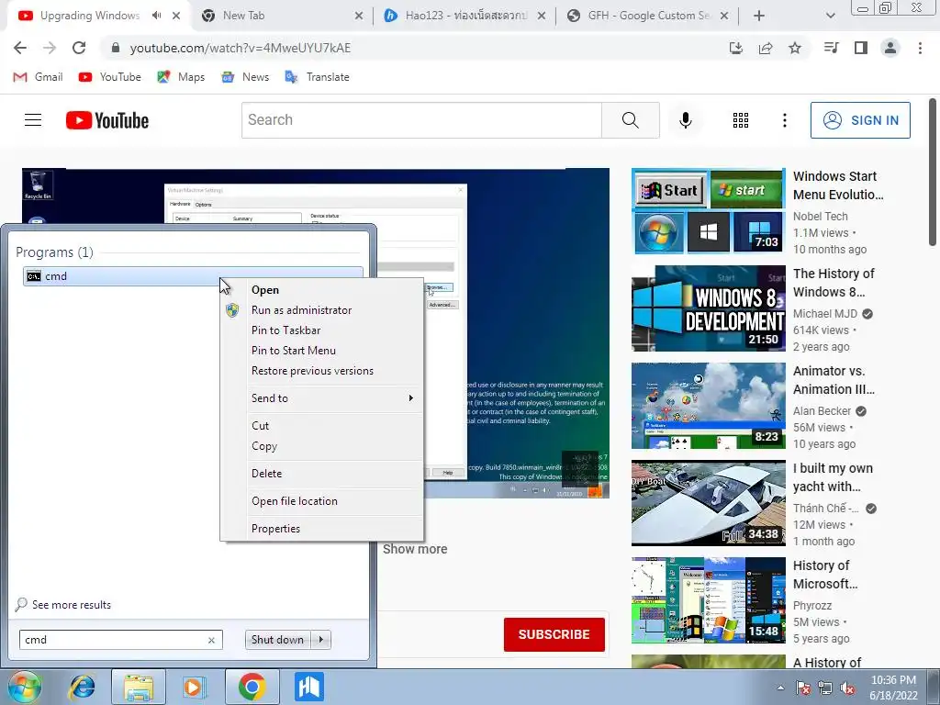The image size is (940, 705).
Task: Click Show more under the video
Action: (415, 549)
